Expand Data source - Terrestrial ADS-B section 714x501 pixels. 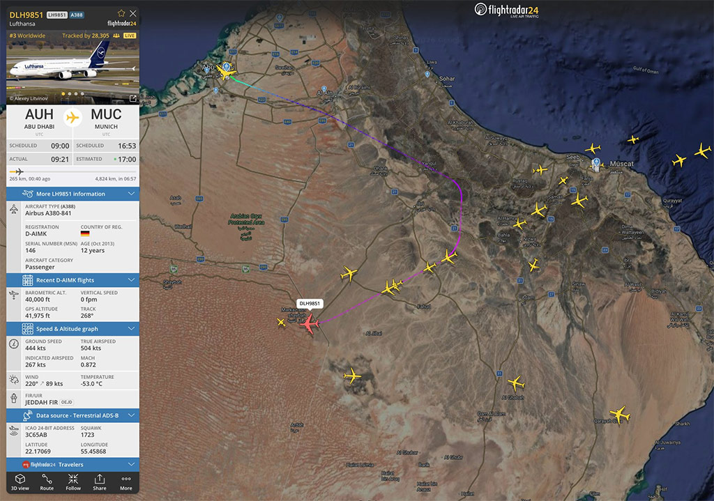73,415
